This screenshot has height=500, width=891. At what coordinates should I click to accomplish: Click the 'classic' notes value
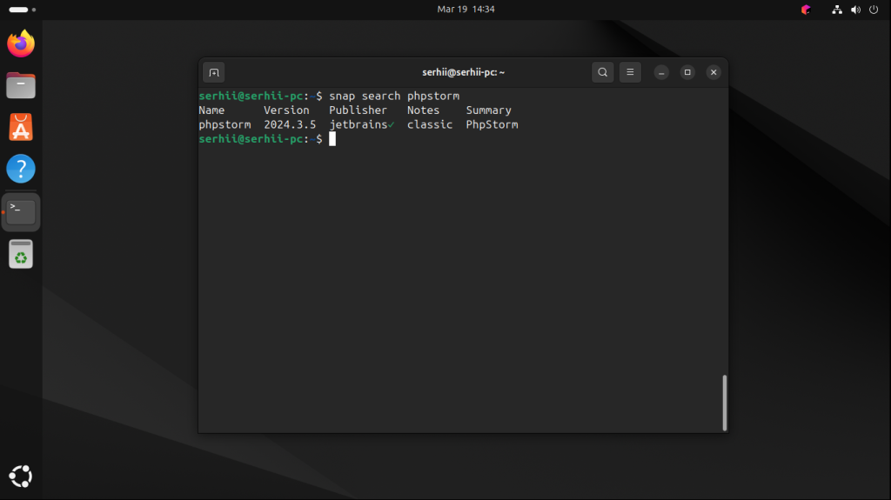point(430,124)
